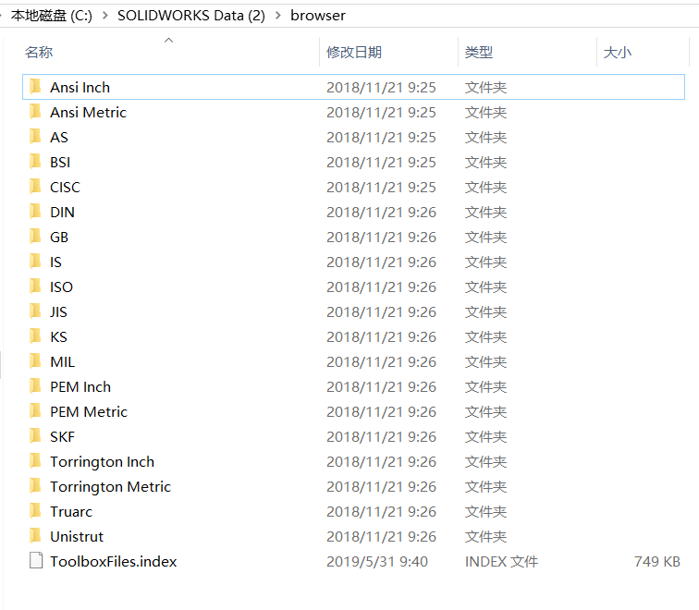The image size is (699, 610).
Task: Click the INDEX 文件 type cell
Action: click(x=501, y=561)
